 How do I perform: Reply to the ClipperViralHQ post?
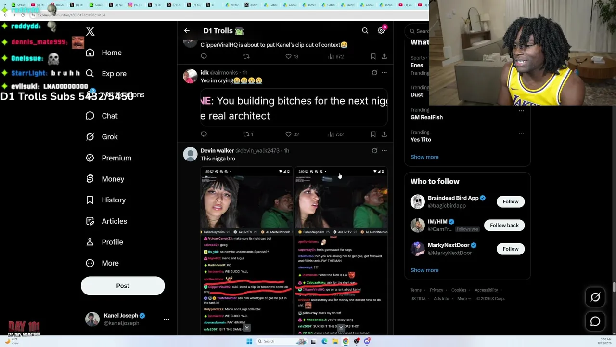[x=204, y=56]
